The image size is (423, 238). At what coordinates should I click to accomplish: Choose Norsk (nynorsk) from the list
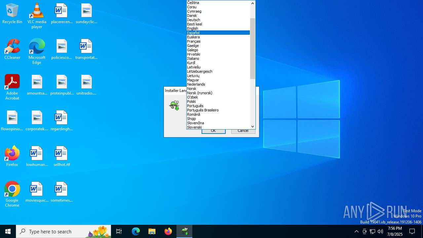tap(218, 93)
